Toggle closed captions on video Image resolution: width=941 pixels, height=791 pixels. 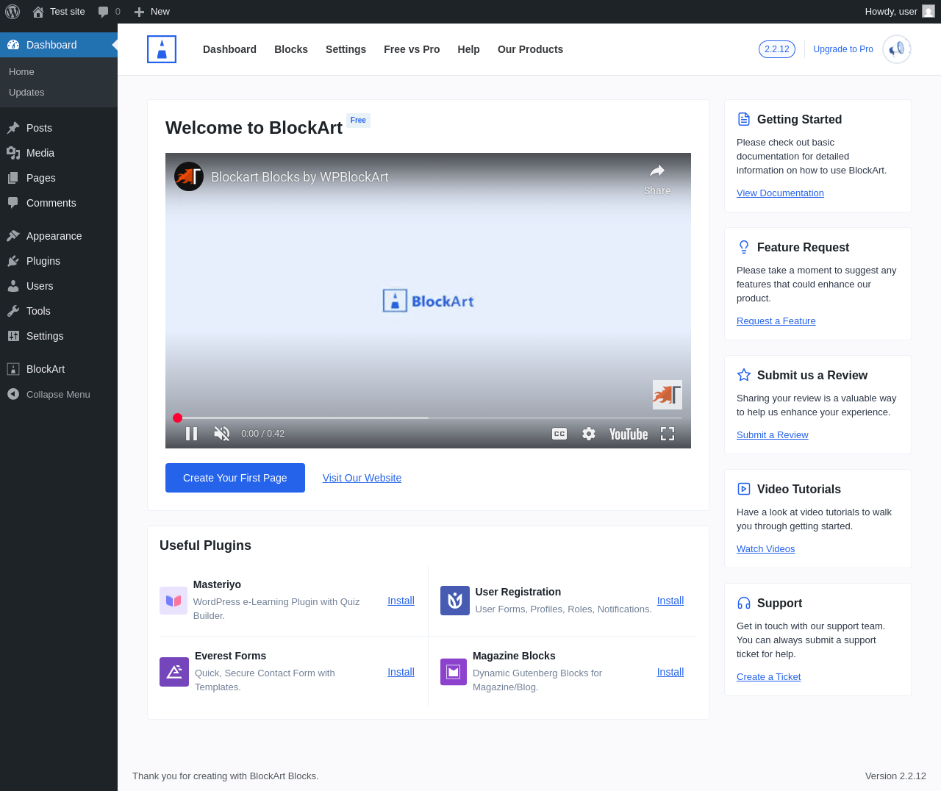[x=559, y=434]
